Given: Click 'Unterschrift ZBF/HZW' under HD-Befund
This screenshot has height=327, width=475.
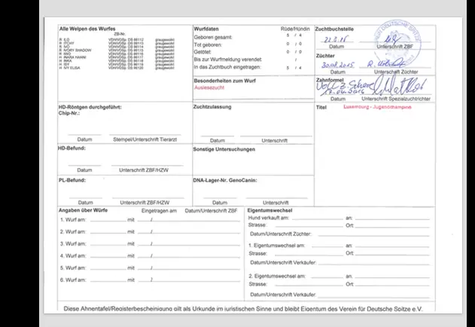Looking at the screenshot, I should click(x=144, y=170).
